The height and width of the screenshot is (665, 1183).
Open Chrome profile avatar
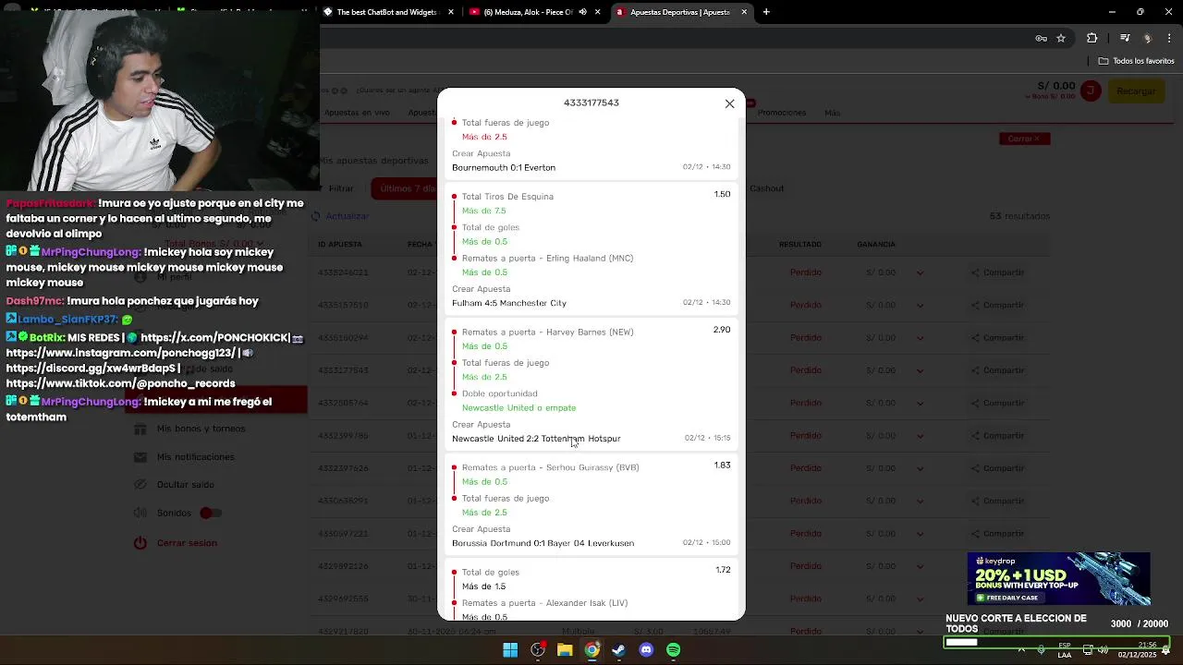(1147, 38)
